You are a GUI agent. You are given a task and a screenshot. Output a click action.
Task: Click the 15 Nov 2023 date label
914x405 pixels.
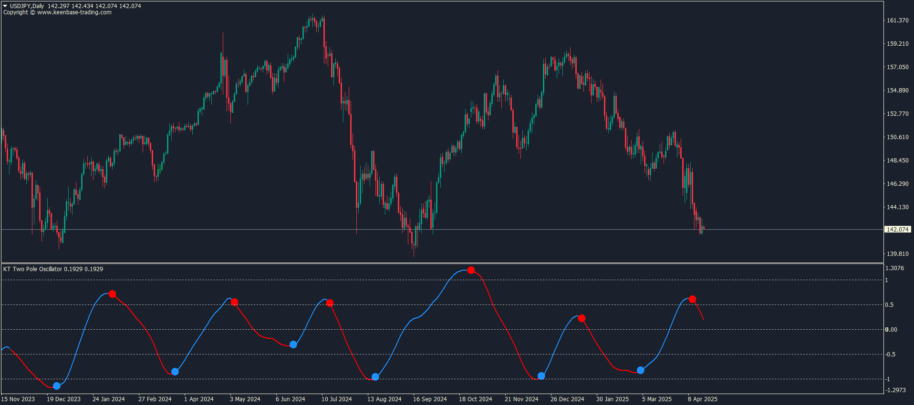[x=18, y=399]
